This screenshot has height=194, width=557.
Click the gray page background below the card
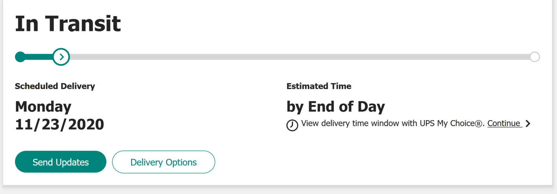point(278,190)
